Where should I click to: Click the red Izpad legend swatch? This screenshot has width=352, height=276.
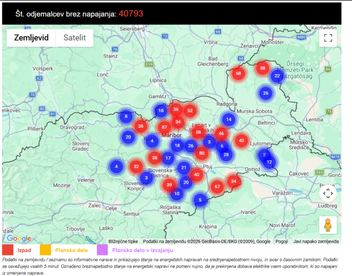8,250
